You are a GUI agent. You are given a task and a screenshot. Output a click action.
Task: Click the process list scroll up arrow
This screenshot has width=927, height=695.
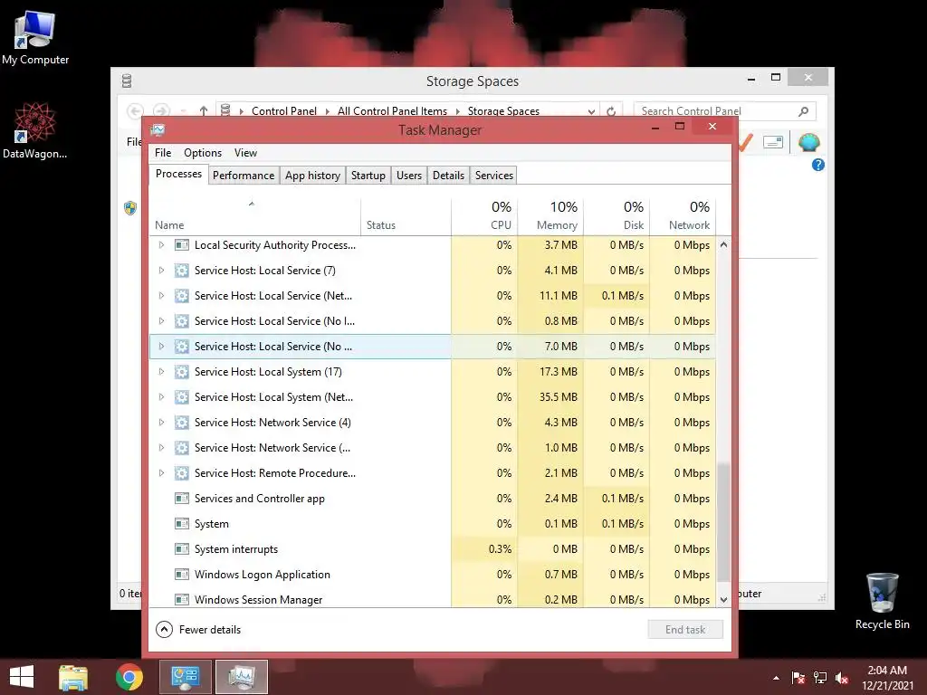(723, 244)
